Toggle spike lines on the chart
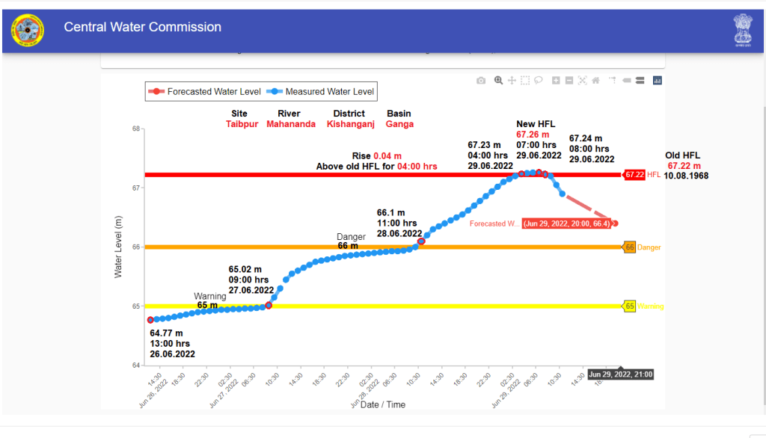766x438 pixels. click(x=613, y=81)
